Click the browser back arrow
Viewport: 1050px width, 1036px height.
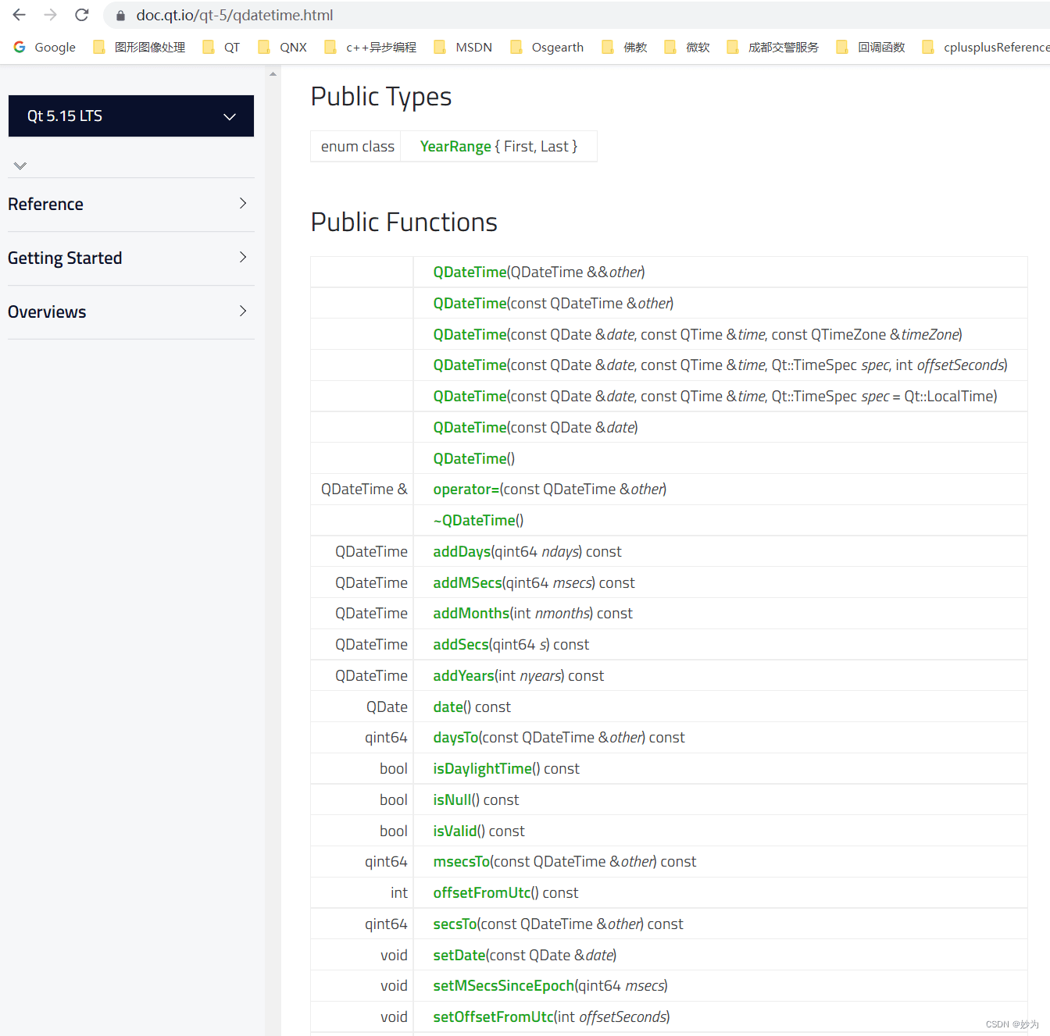20,15
